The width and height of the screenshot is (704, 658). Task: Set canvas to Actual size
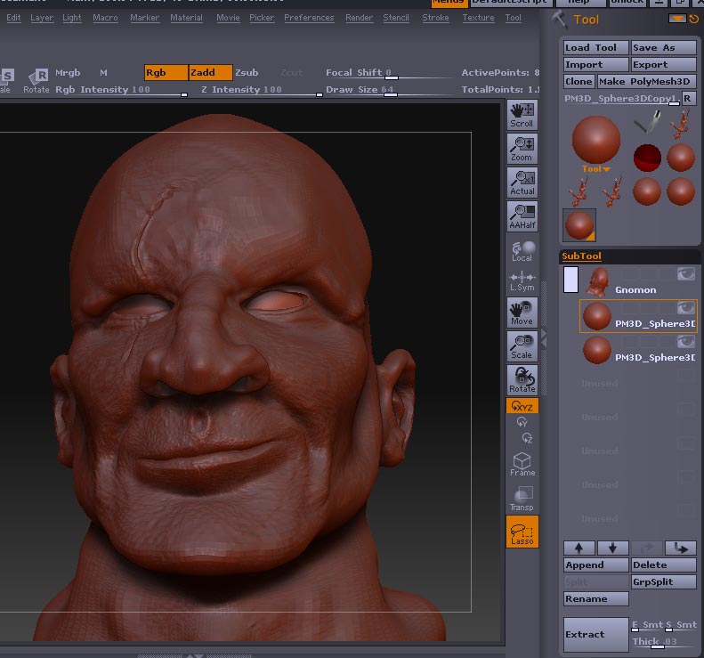[522, 183]
